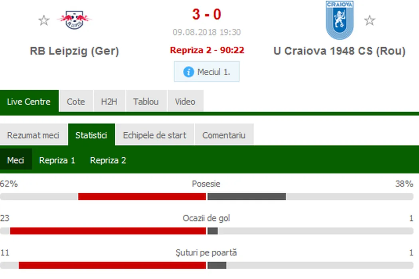Favorite RB Leipzig with the star icon

click(x=44, y=20)
